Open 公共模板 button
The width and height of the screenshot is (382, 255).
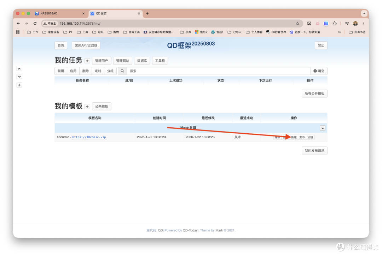pos(102,107)
